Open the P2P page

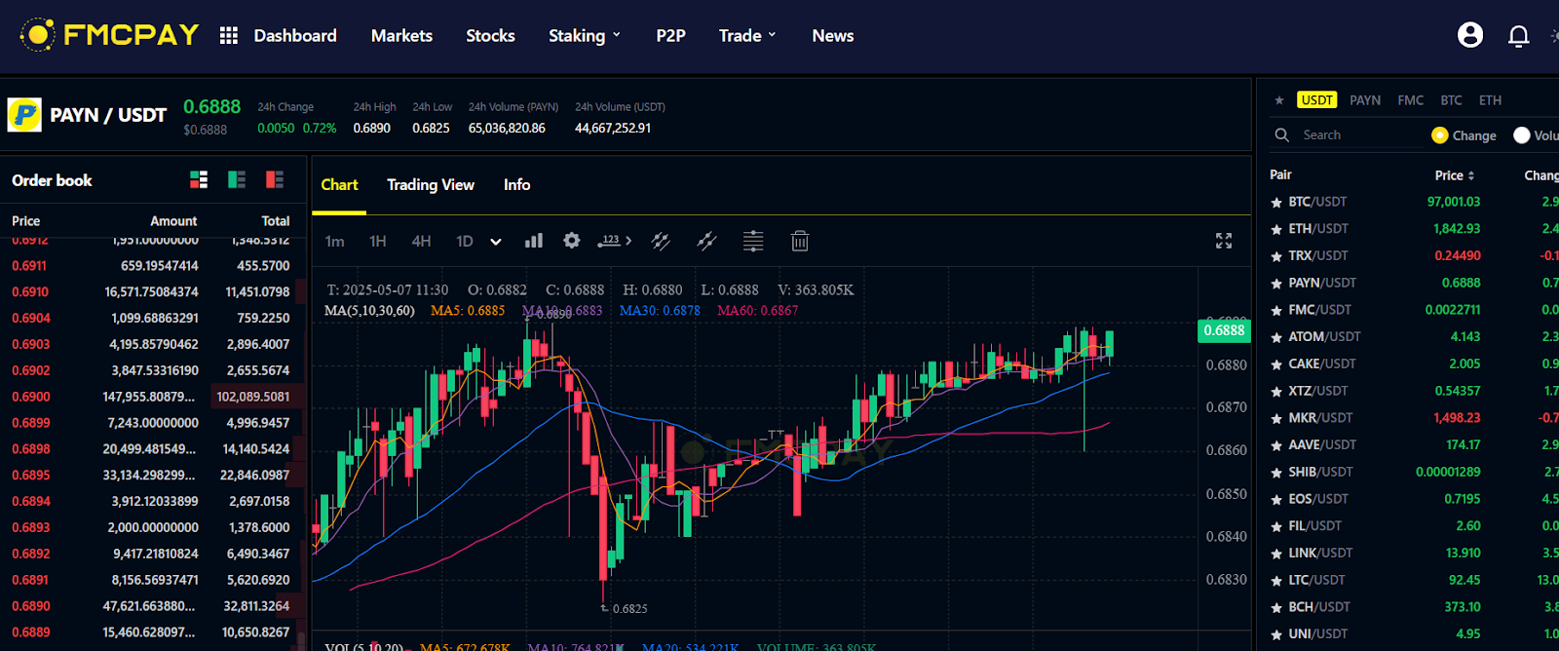point(670,36)
